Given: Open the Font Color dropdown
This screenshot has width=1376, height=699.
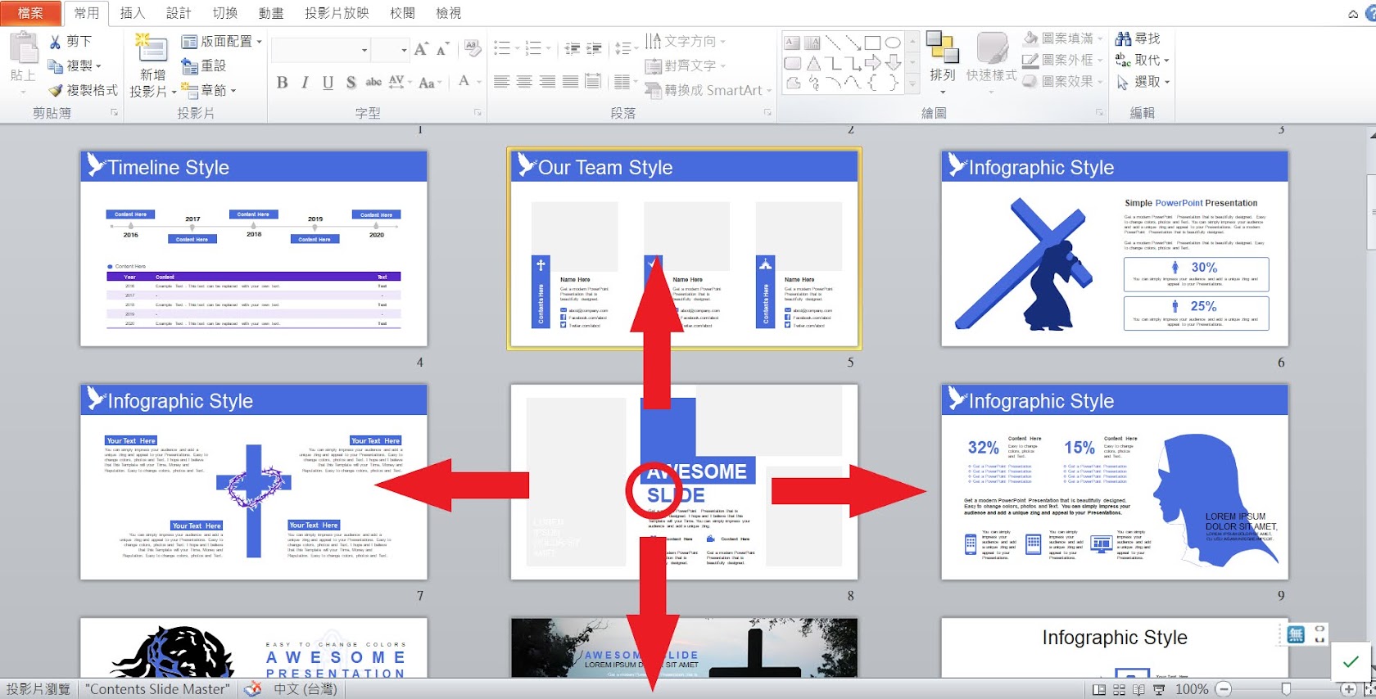Looking at the screenshot, I should pos(468,82).
